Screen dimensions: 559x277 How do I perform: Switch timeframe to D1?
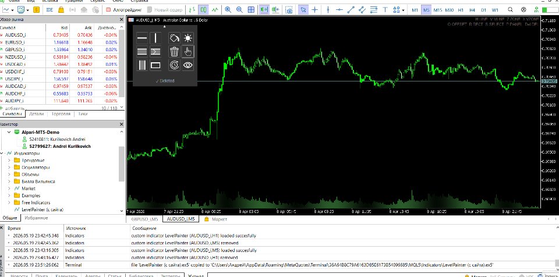click(483, 10)
